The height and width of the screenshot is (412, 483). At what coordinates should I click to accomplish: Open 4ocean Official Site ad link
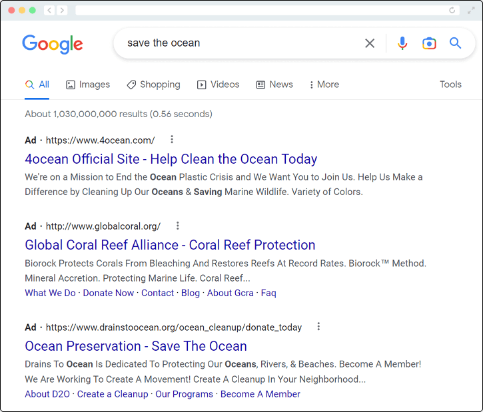(x=171, y=159)
